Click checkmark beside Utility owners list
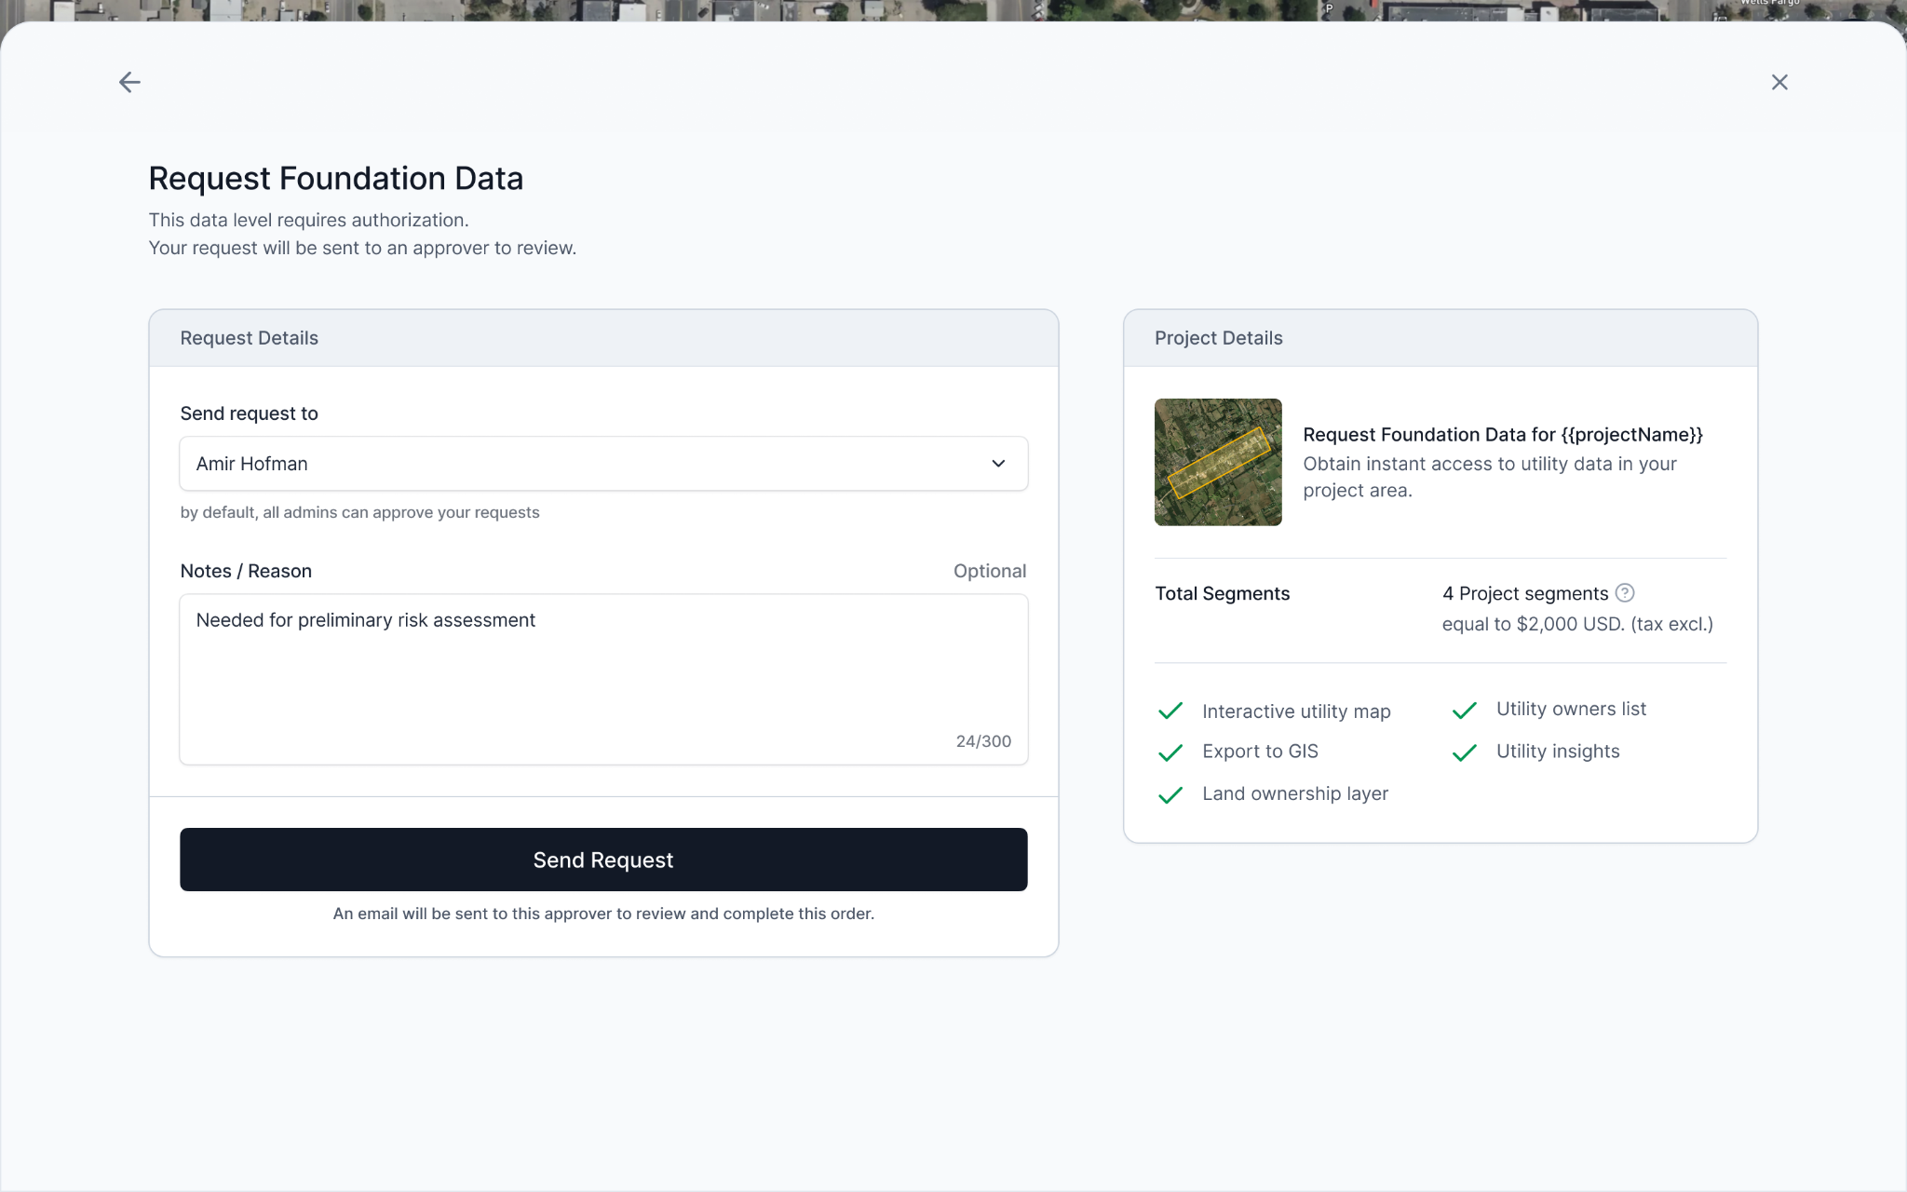1907x1192 pixels. pos(1465,711)
